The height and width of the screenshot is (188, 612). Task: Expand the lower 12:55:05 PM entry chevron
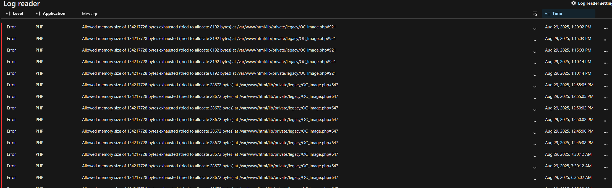click(x=535, y=98)
